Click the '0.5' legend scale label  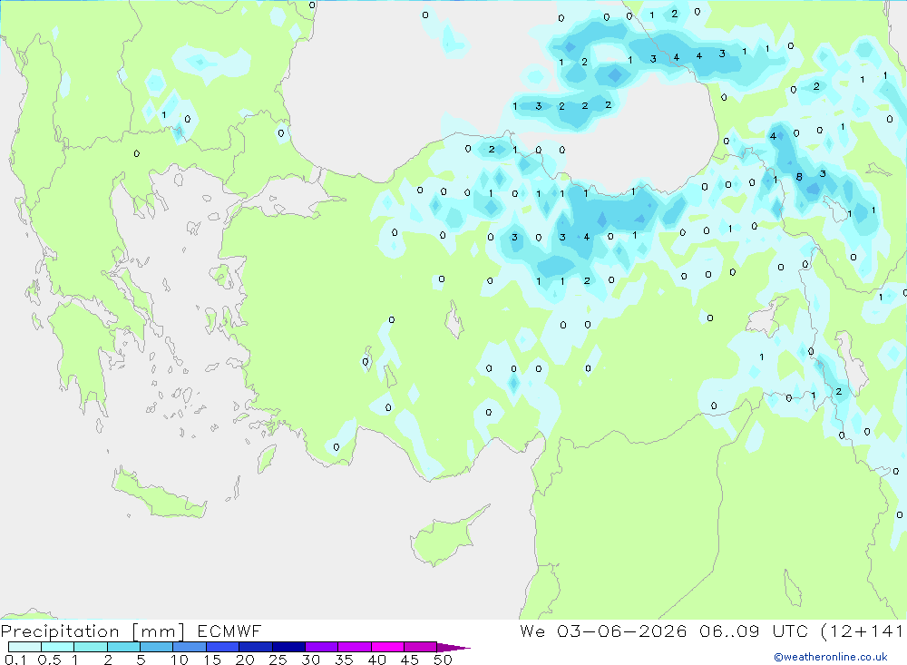[49, 660]
